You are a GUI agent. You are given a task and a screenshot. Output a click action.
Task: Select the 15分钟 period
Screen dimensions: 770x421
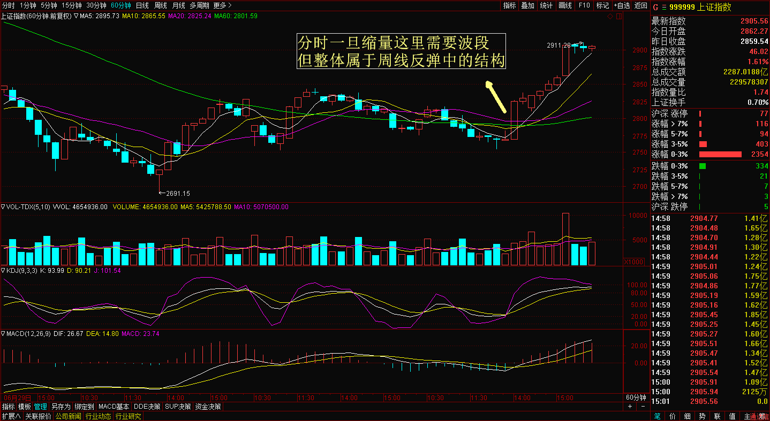72,5
